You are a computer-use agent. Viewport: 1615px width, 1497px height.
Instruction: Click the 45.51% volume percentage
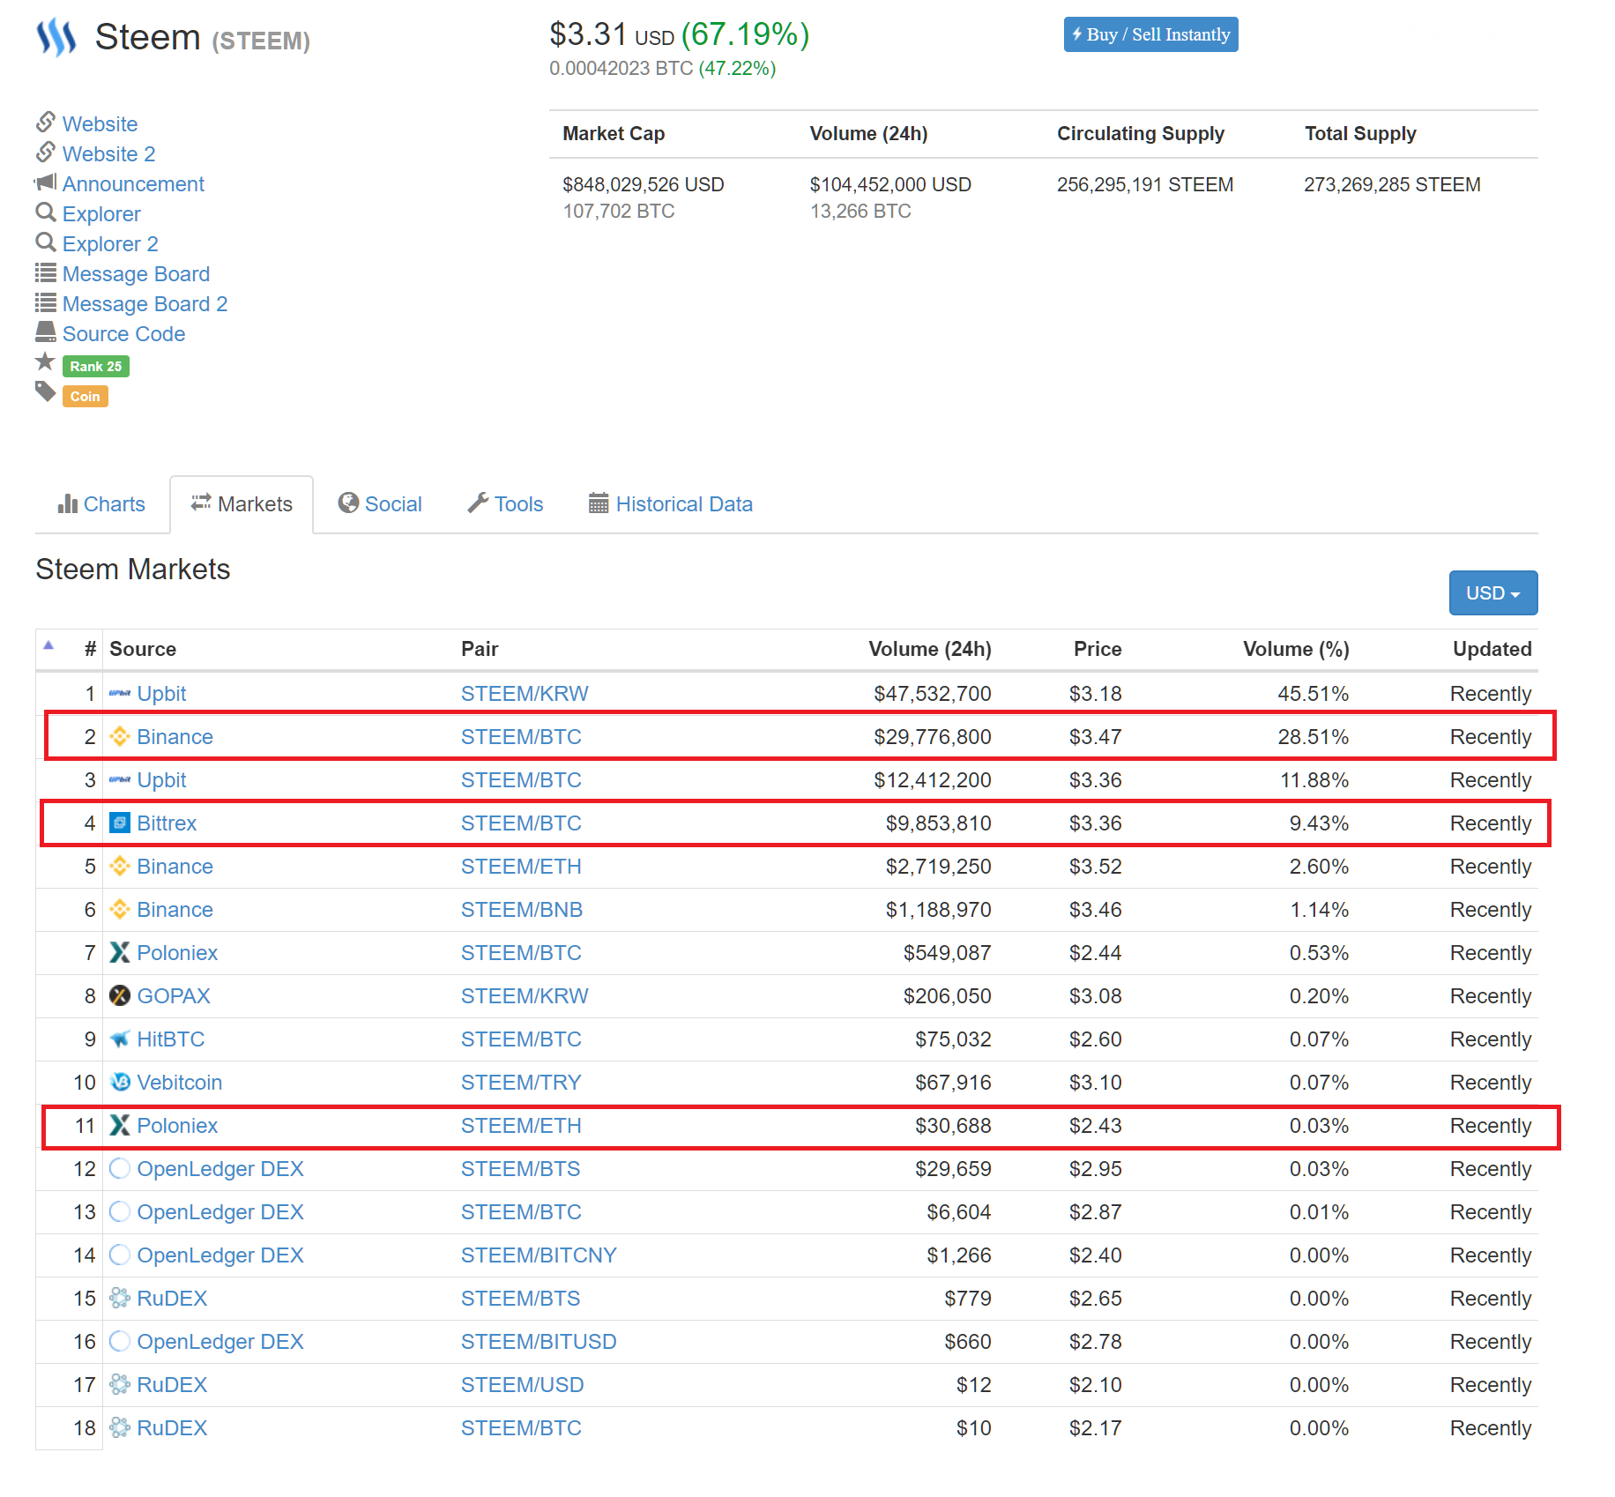1314,694
